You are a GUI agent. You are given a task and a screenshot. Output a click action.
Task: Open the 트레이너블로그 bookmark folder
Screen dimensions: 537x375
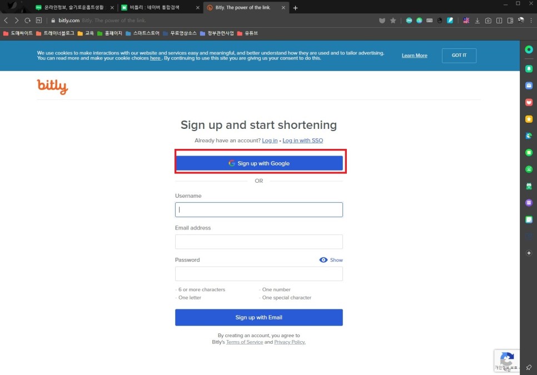[x=55, y=33]
